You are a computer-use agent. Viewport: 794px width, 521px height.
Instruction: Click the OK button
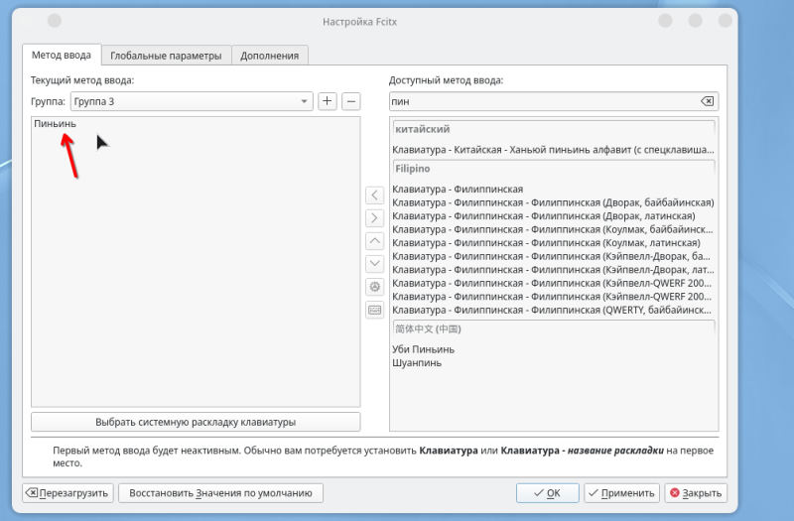[548, 492]
